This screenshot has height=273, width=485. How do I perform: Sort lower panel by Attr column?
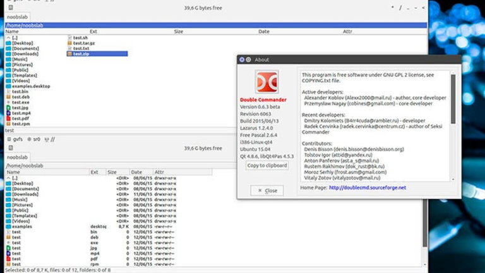click(183, 172)
